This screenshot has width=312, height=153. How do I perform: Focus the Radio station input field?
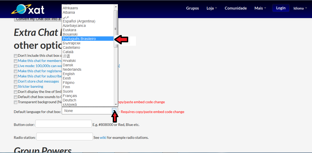65,136
